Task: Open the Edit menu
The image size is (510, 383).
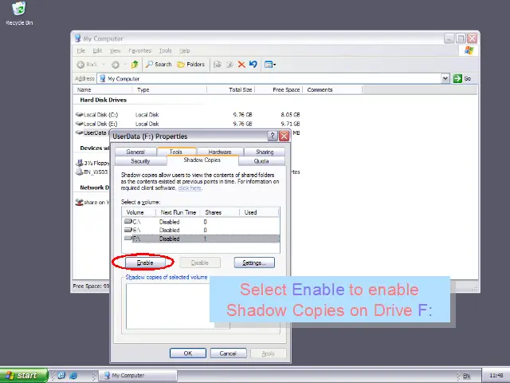Action: (97, 50)
